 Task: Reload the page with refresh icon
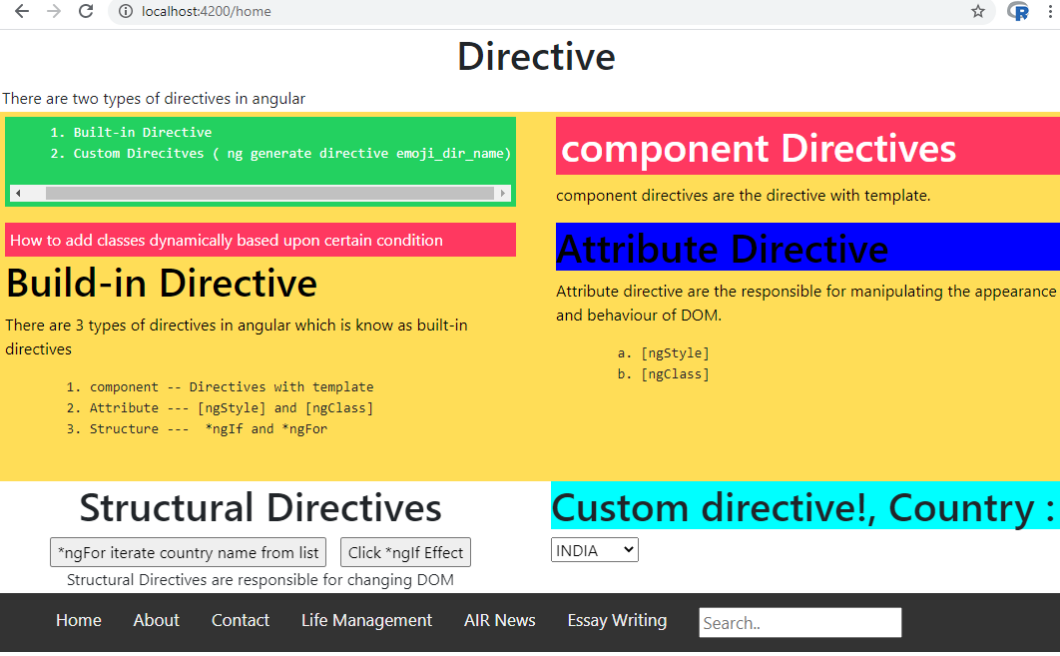point(86,13)
